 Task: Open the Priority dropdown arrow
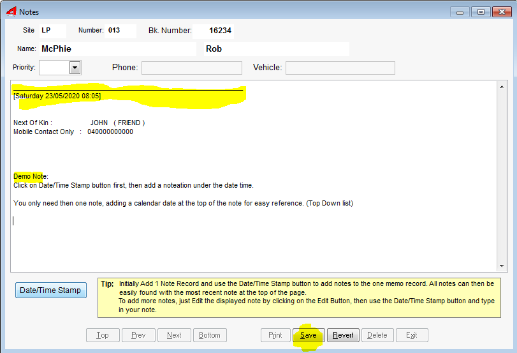[75, 68]
